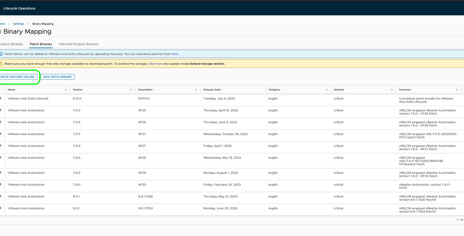Sort by the Release Date column header

point(212,90)
